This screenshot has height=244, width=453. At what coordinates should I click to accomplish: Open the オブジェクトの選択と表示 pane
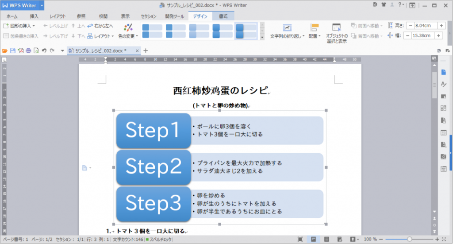(336, 33)
